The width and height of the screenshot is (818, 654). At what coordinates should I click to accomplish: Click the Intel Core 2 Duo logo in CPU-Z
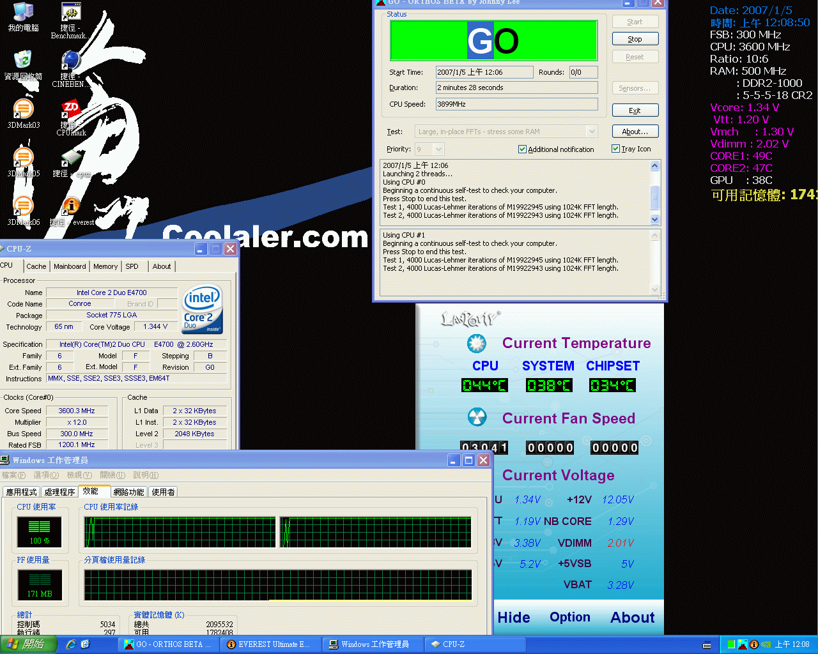(x=203, y=309)
